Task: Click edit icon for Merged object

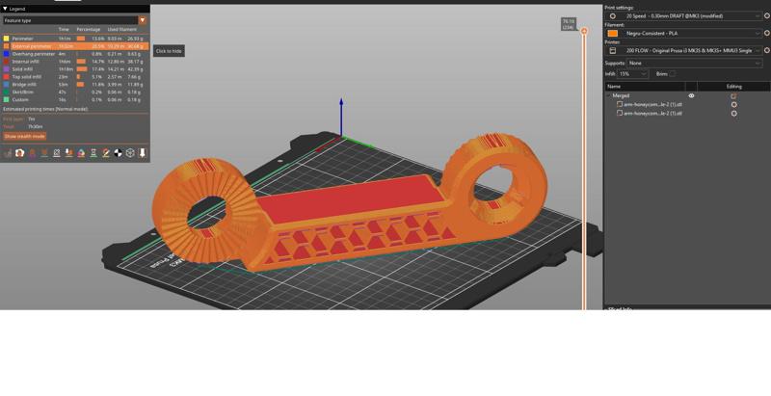Action: 733,95
